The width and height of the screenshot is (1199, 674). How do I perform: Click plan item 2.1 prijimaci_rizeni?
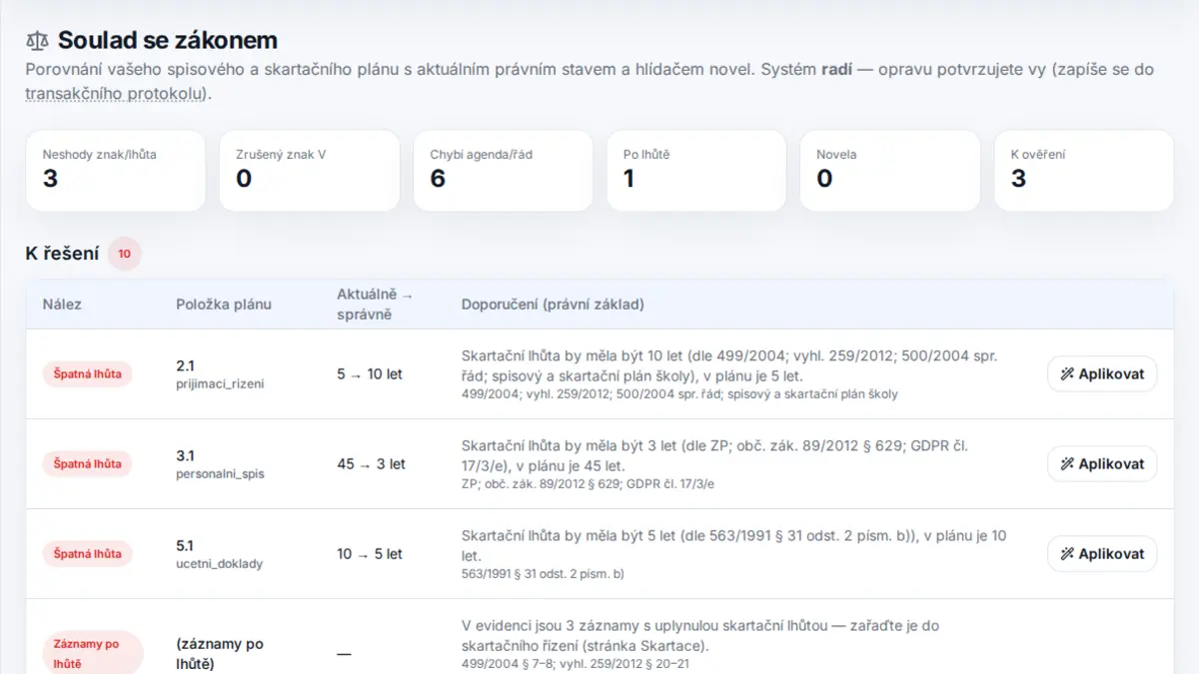click(x=220, y=374)
